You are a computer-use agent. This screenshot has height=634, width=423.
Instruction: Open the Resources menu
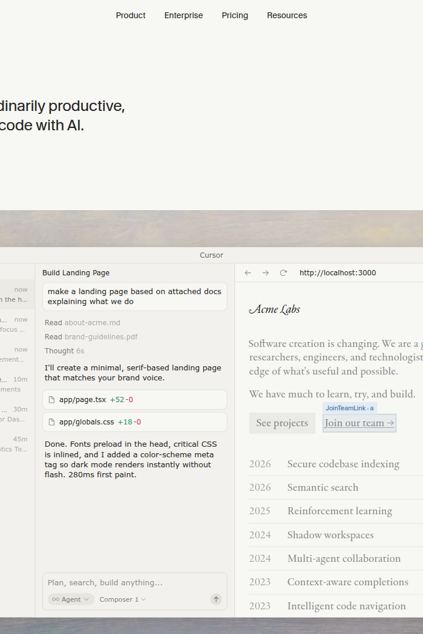coord(287,15)
